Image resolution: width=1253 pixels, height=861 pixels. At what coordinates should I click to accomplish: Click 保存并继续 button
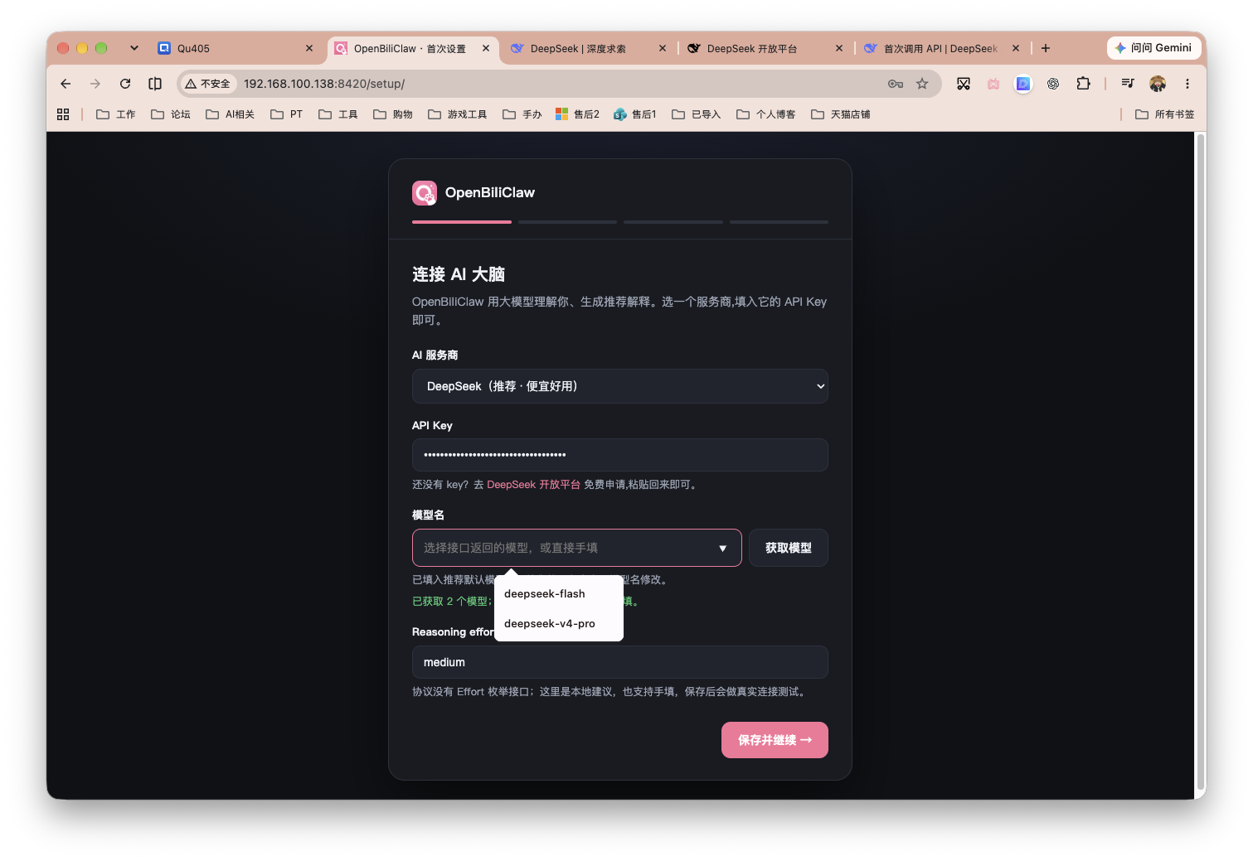(x=775, y=740)
